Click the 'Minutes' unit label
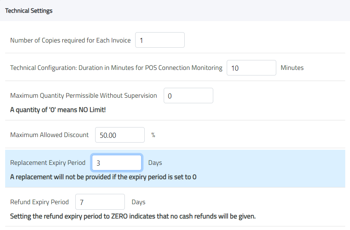 [292, 68]
